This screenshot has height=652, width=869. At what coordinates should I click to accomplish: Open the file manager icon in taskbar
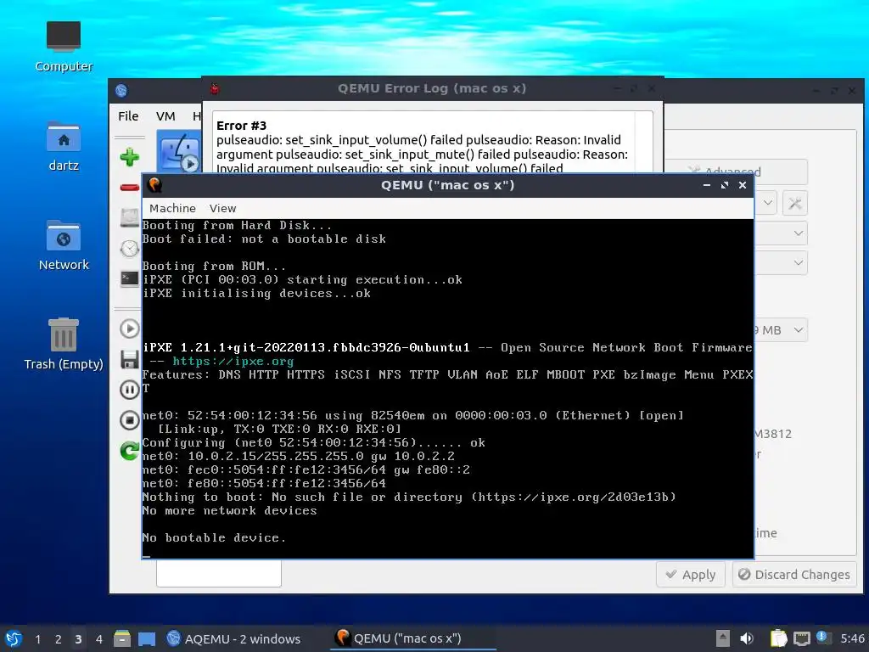122,638
